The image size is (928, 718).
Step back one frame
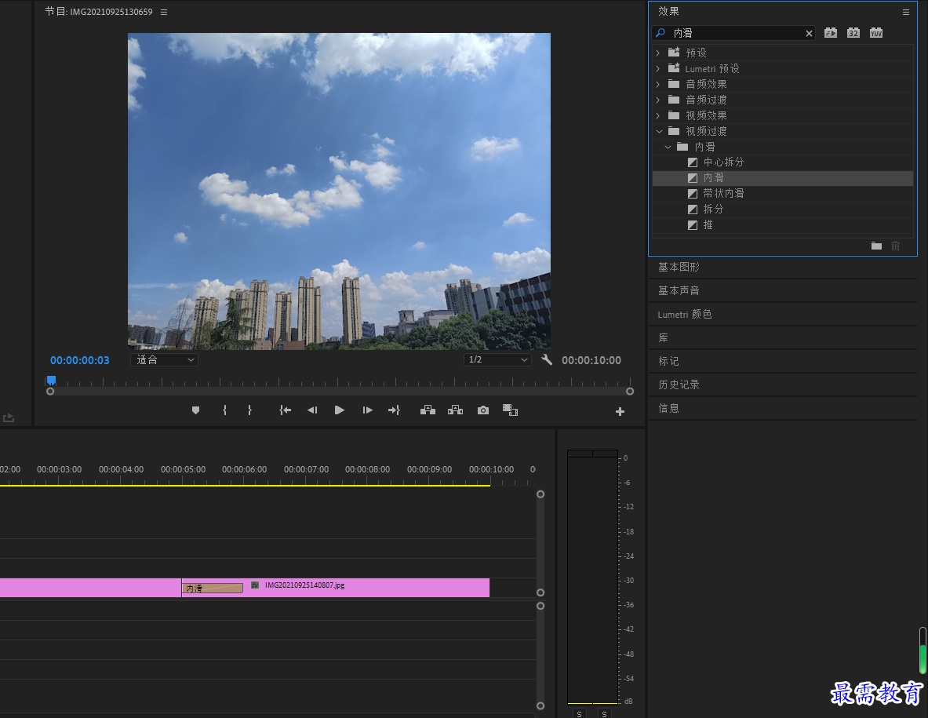pos(312,410)
